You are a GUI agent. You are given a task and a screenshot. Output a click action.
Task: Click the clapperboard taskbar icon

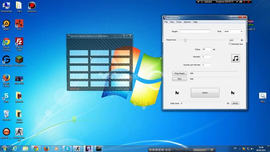pyautogui.click(x=99, y=149)
